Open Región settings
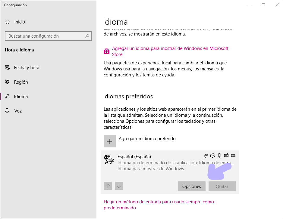 (21, 82)
